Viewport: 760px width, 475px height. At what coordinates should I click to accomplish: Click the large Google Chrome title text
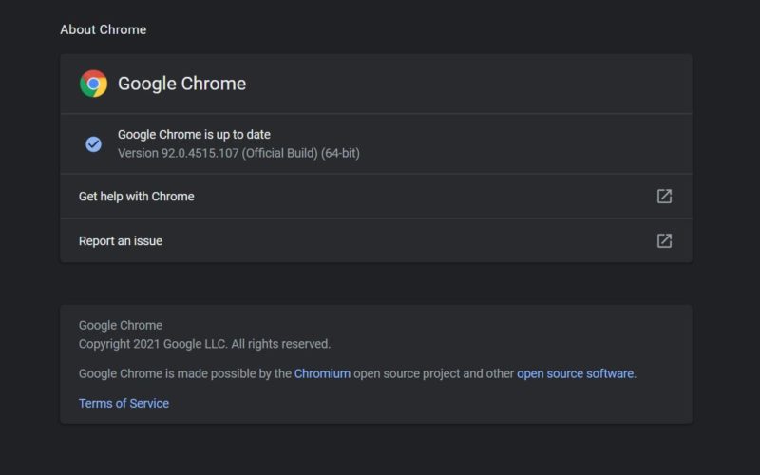click(x=181, y=84)
